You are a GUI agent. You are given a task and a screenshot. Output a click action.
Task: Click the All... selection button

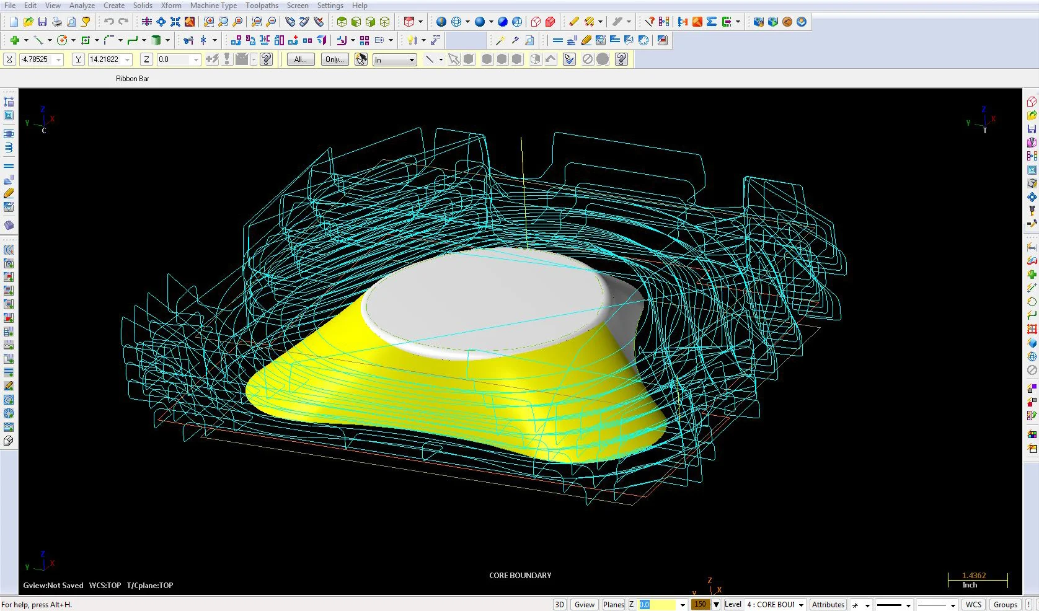pyautogui.click(x=301, y=59)
